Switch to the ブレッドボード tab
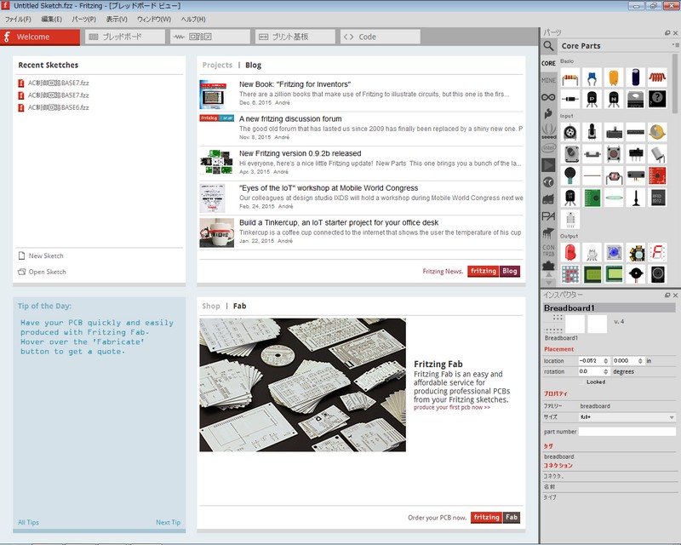 [125, 37]
